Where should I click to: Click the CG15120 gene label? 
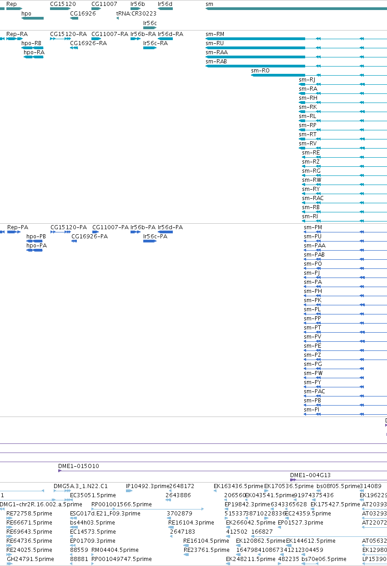[63, 4]
